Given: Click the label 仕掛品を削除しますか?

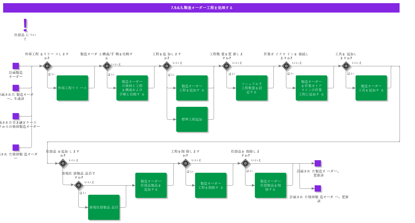Looking at the screenshot, I should pyautogui.click(x=245, y=153).
